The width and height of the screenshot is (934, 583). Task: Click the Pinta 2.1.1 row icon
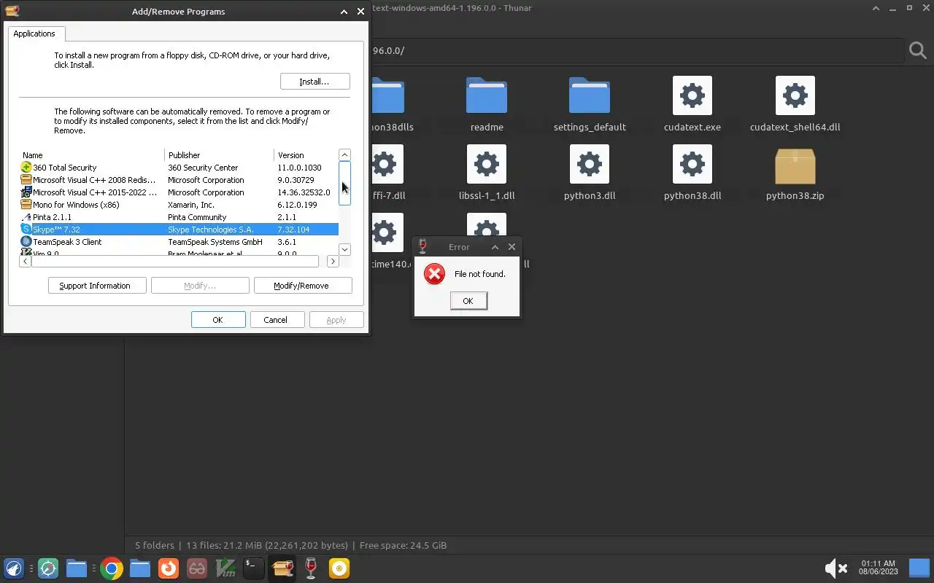point(26,217)
